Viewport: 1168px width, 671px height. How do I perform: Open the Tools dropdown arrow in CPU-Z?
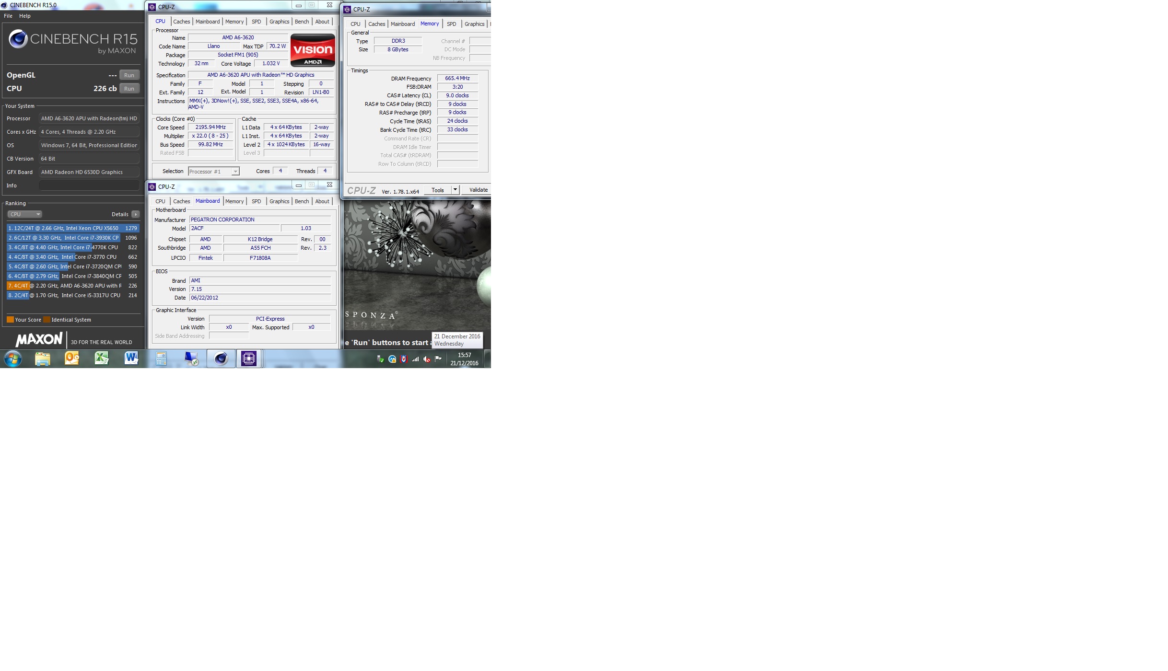[455, 190]
